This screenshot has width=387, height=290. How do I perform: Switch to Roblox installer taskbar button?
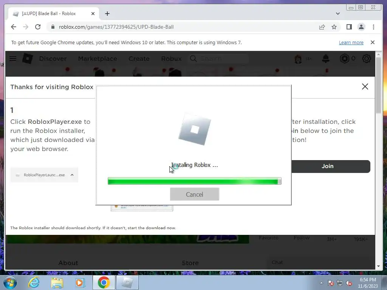[127, 282]
